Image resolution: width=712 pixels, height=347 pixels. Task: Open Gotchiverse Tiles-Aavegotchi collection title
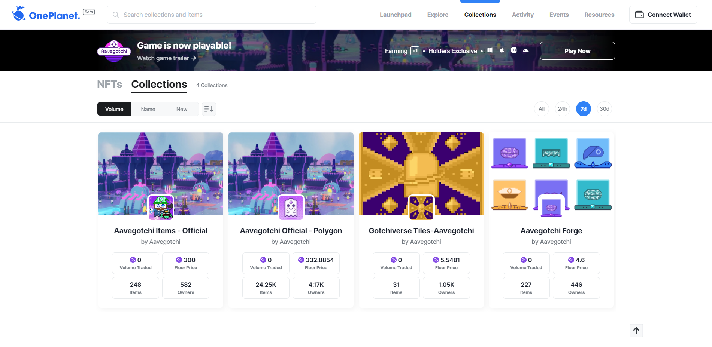click(x=421, y=231)
